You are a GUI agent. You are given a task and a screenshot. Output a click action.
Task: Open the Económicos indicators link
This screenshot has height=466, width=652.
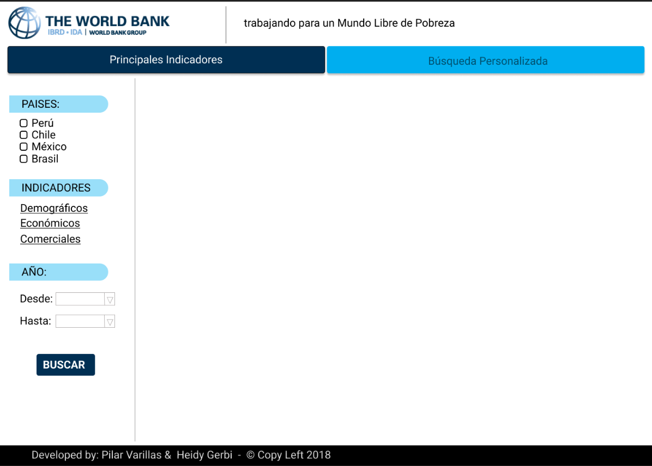tap(50, 223)
